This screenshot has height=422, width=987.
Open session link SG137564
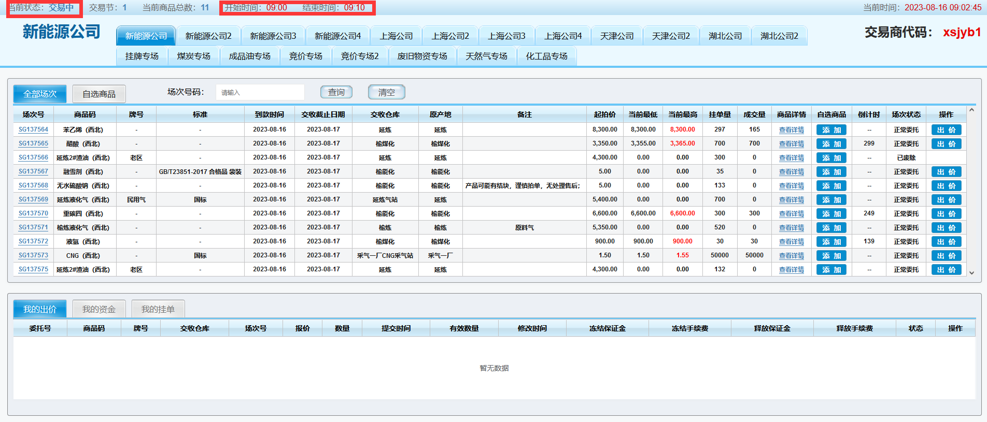[x=33, y=129]
